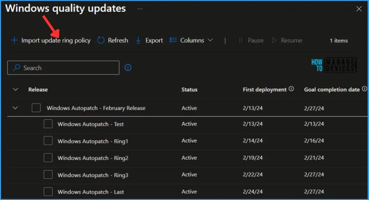369x200 pixels.
Task: Click the Active status of Ring2 row
Action: (189, 158)
